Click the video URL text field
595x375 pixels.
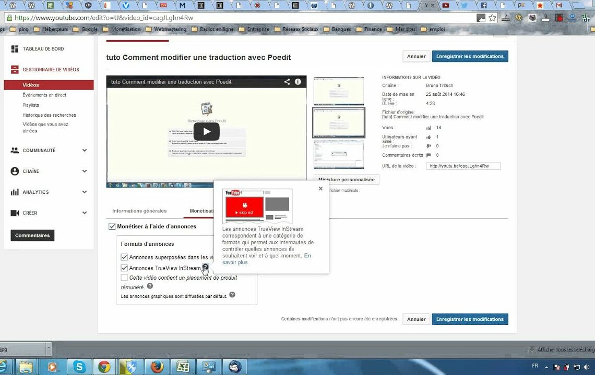[x=463, y=166]
